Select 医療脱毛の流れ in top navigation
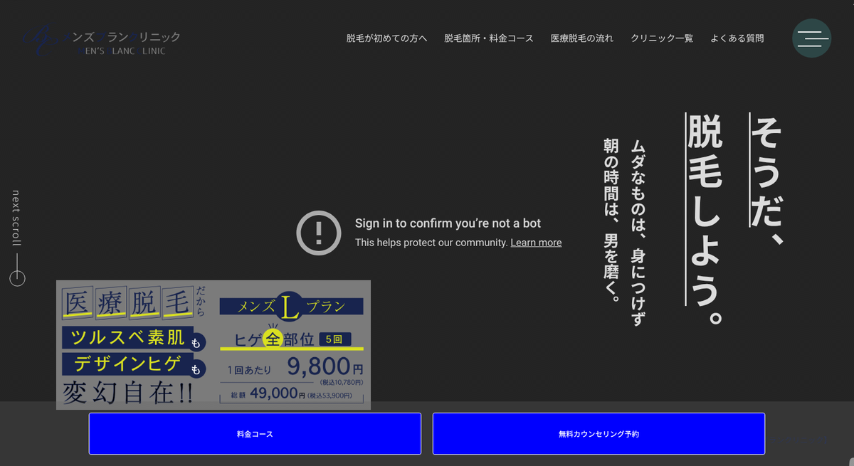 pos(581,38)
